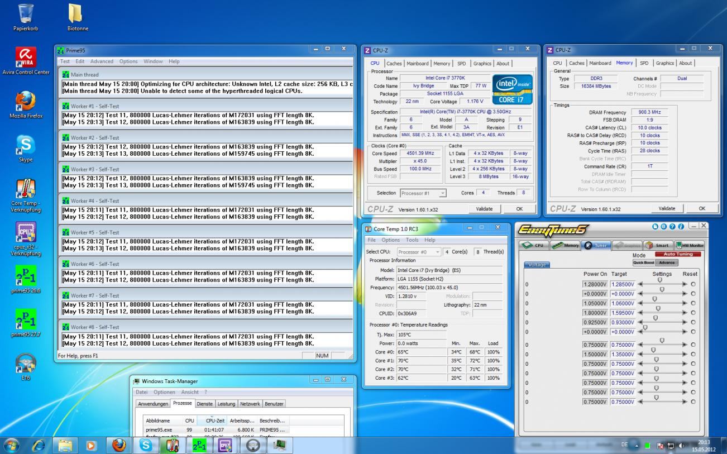Choose Quick Boost mode in EasyTune6
Viewport: 727px width, 454px height.
[644, 262]
